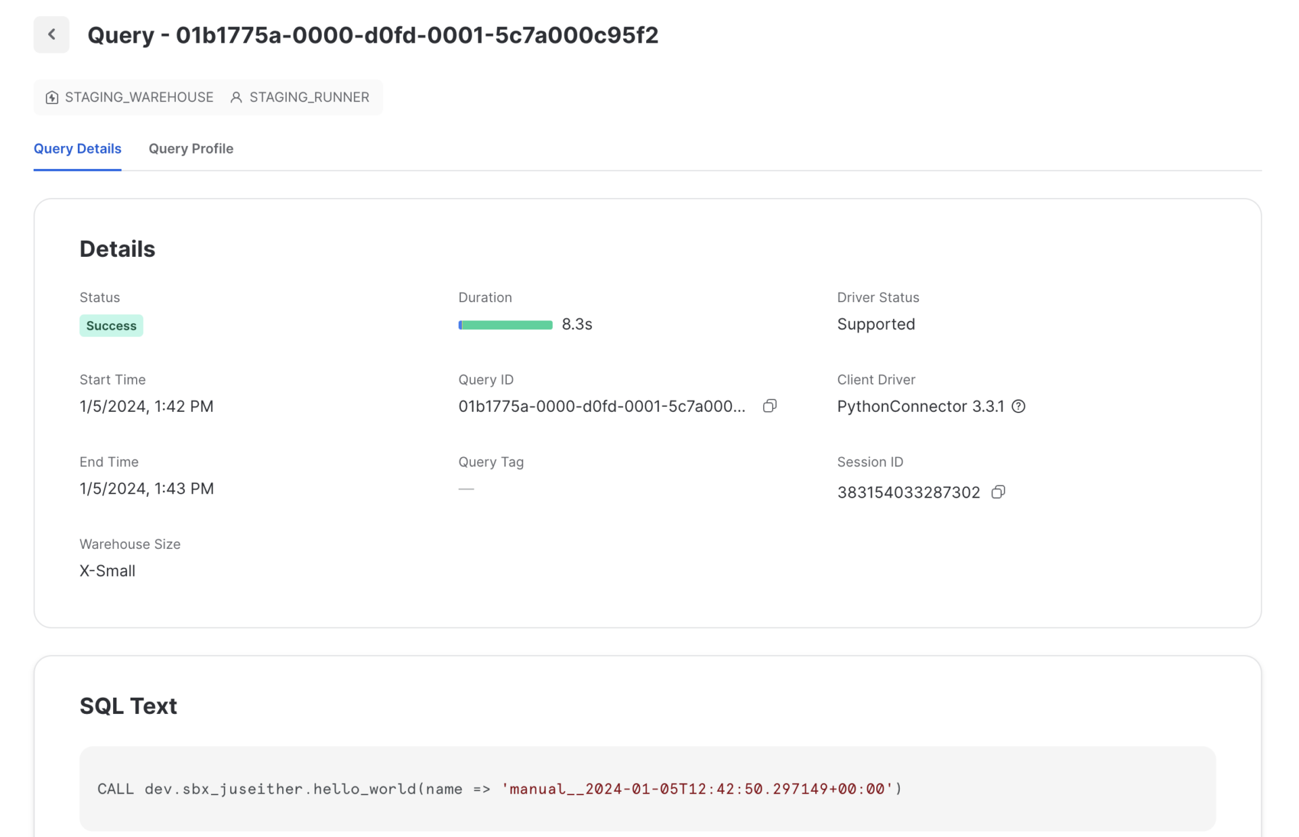The height and width of the screenshot is (837, 1299).
Task: Click the X-Small warehouse size value
Action: click(x=108, y=571)
